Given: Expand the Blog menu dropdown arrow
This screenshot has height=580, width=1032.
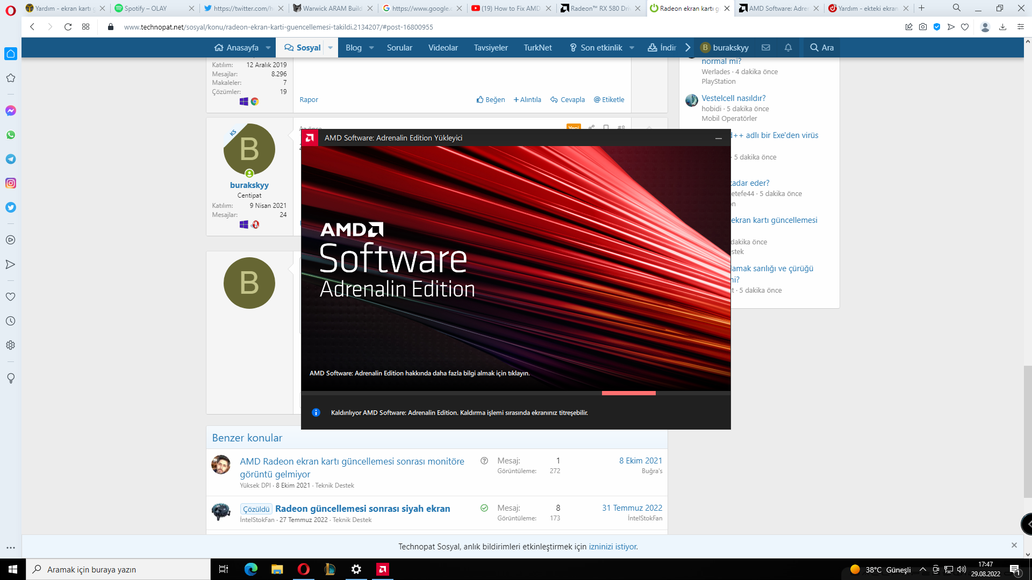Looking at the screenshot, I should click(371, 48).
